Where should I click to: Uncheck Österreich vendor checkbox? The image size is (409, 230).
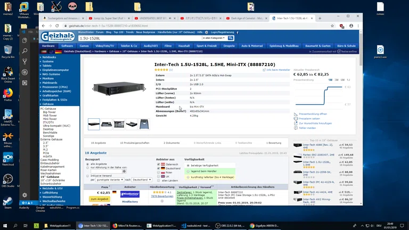pos(159,165)
